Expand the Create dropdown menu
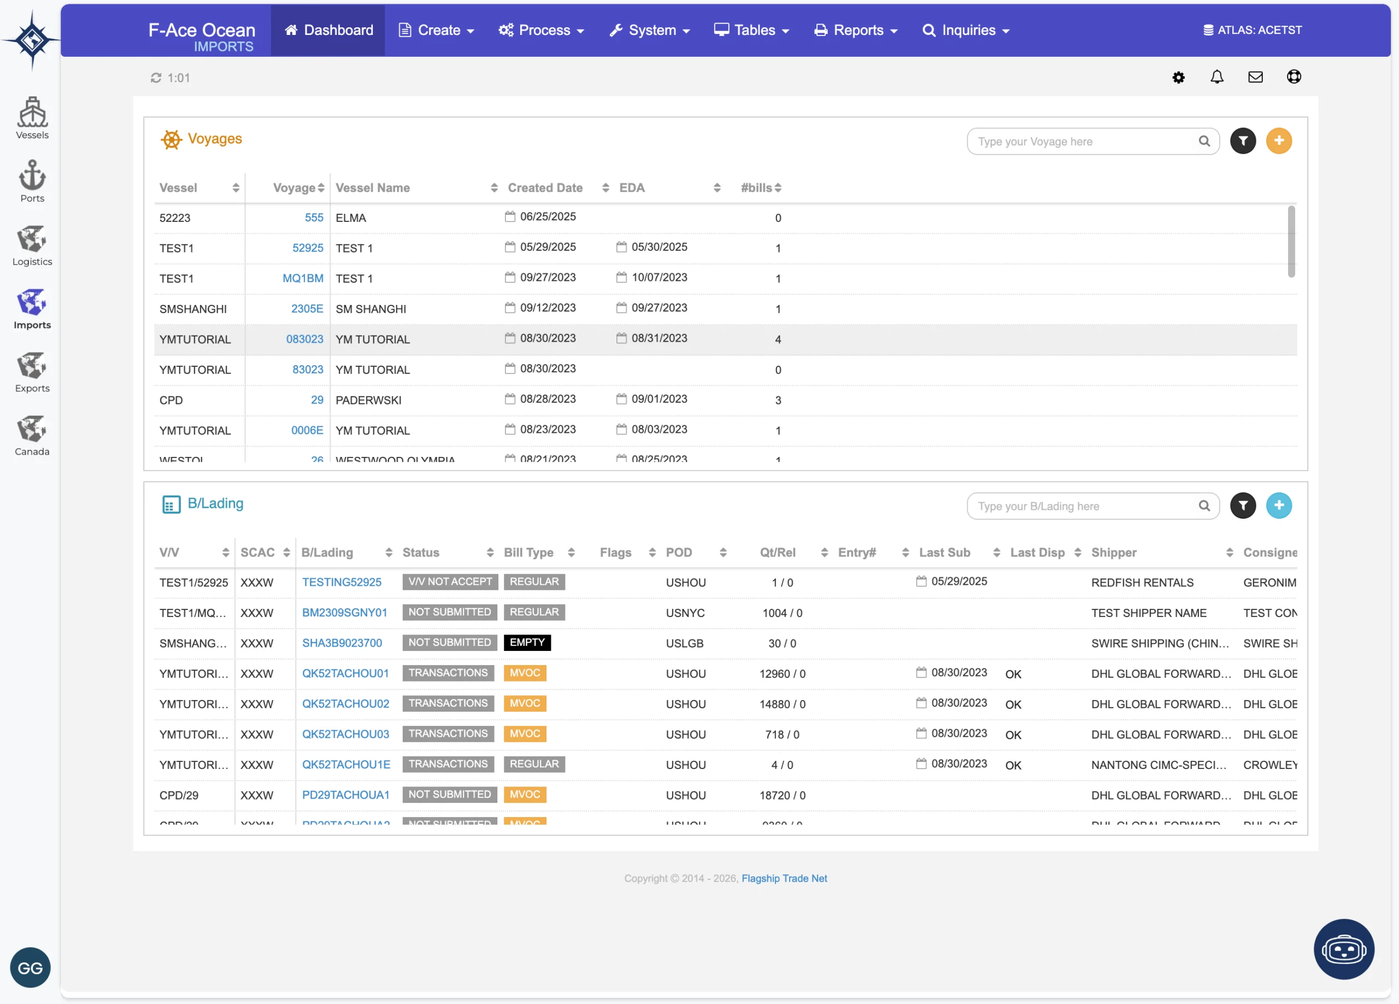 [x=437, y=30]
